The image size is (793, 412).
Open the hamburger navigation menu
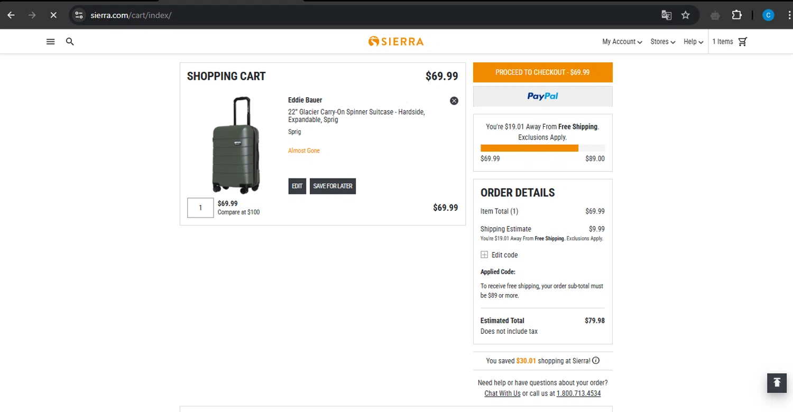[51, 42]
